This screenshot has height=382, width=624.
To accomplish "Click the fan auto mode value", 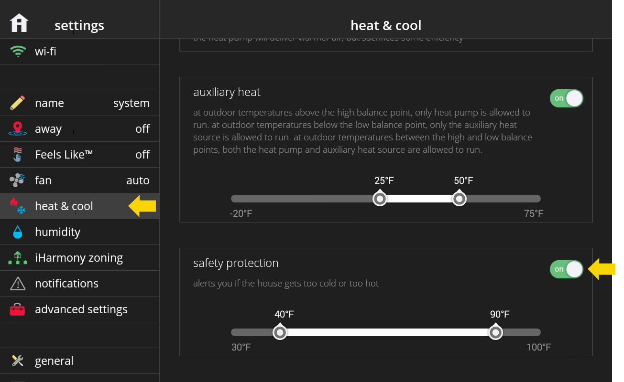I will (138, 180).
